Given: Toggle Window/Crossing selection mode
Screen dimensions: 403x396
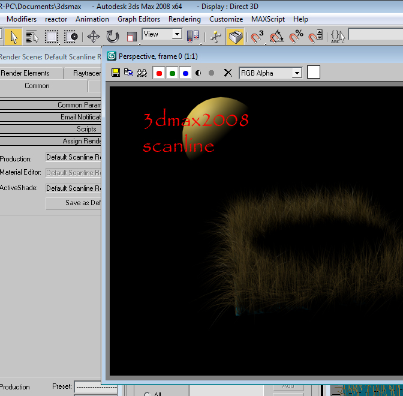Looking at the screenshot, I should point(71,37).
